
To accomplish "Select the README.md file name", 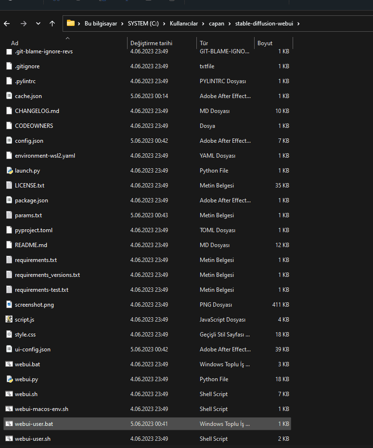I will tap(31, 245).
